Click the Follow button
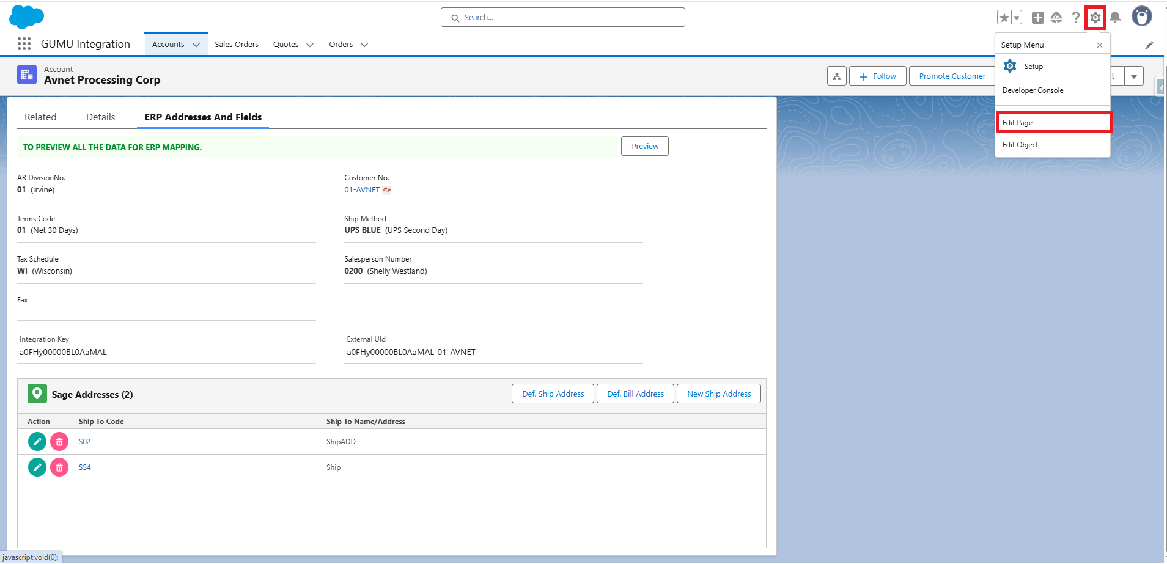 pyautogui.click(x=878, y=76)
